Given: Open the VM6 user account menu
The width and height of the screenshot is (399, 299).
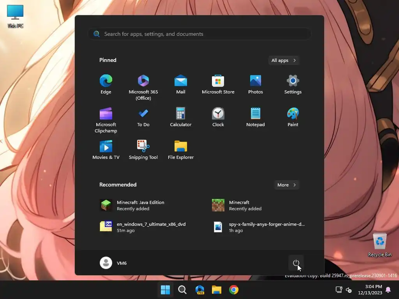Looking at the screenshot, I should click(113, 263).
